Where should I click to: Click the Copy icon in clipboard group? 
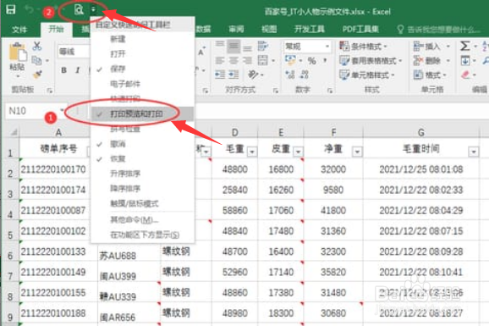pos(36,60)
